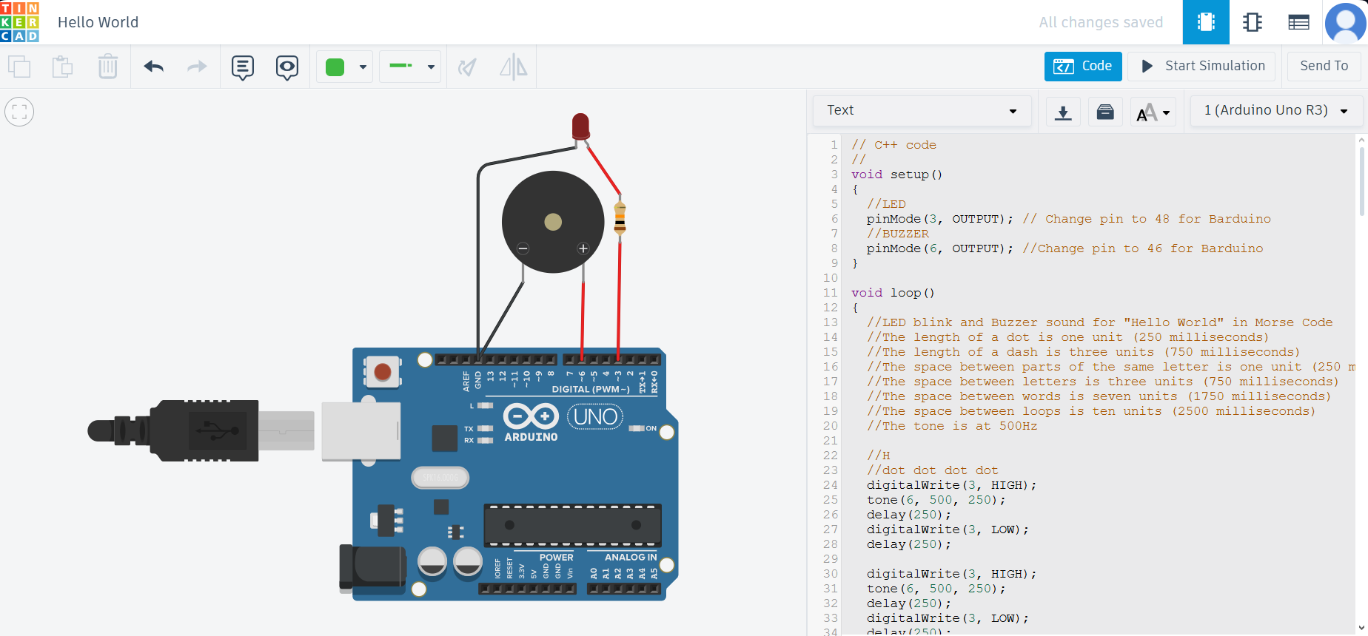Download the code file
This screenshot has width=1368, height=636.
[x=1063, y=112]
